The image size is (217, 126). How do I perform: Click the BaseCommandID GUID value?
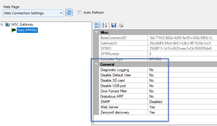pos(181,38)
